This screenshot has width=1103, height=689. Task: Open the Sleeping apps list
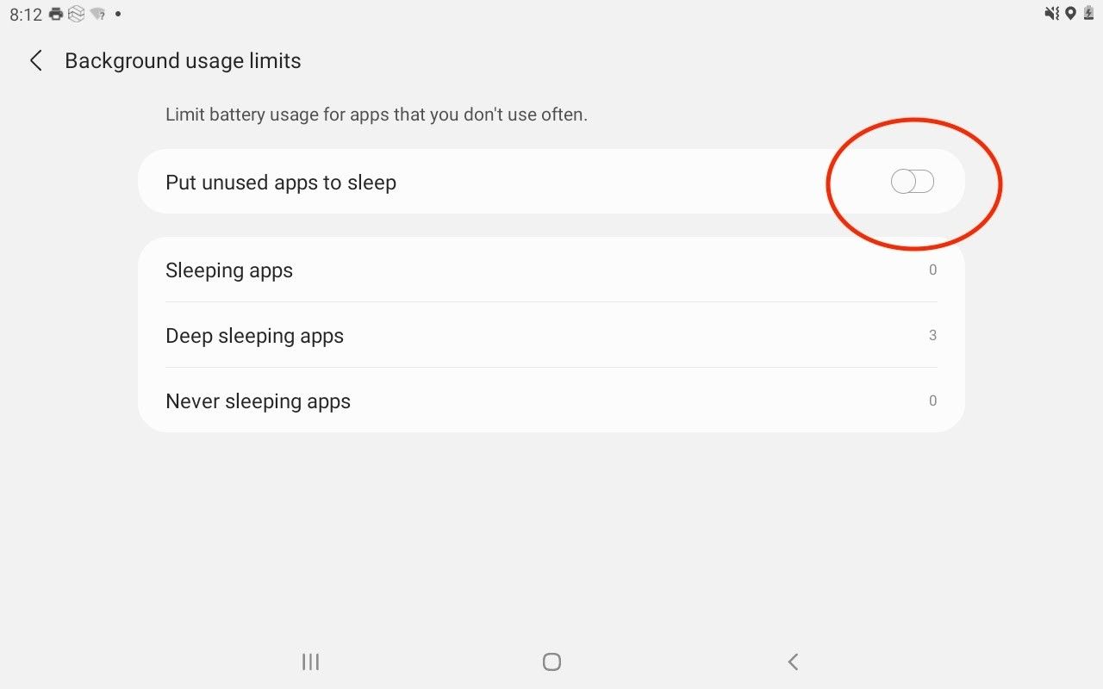[x=551, y=270]
